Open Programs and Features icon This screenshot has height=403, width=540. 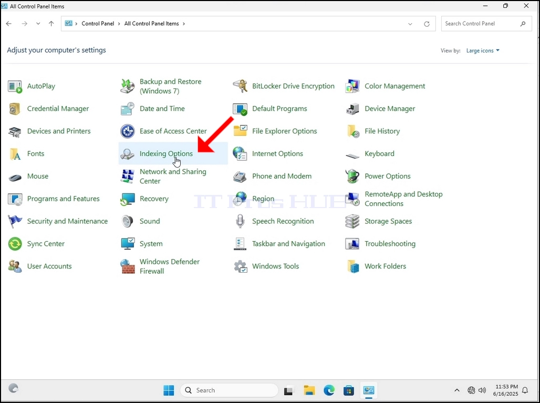(x=15, y=199)
